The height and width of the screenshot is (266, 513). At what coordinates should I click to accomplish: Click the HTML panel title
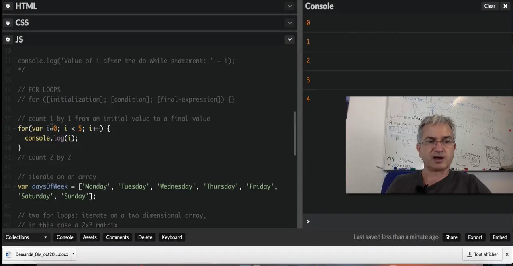[26, 6]
